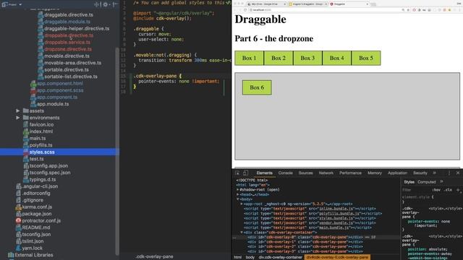Click the .cdk-overlay-pane editor breadcrumb

[154, 257]
